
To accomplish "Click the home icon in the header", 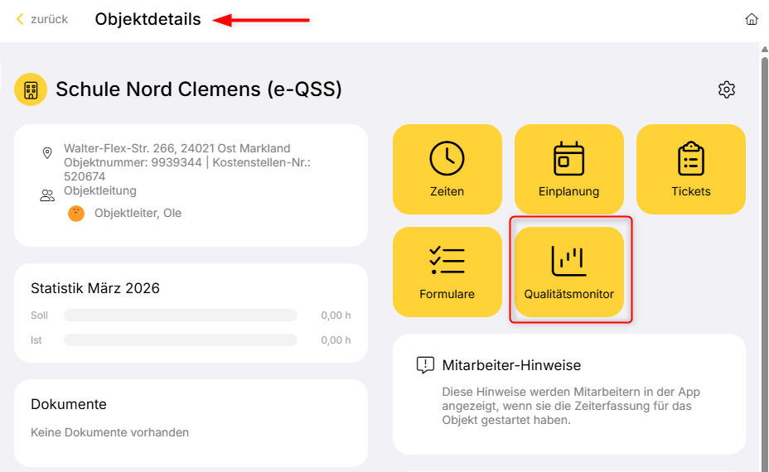I will pos(752,19).
